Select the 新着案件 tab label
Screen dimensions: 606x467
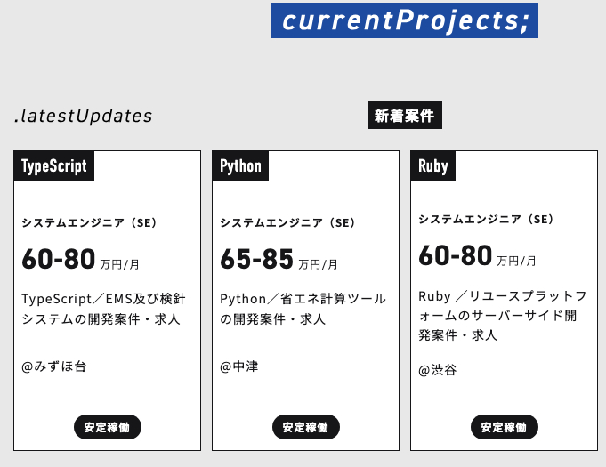(x=404, y=116)
